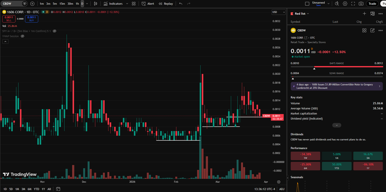Viewport: 386px width, 192px height.
Task: Expand the Red list watchlist dropdown
Action: point(302,14)
